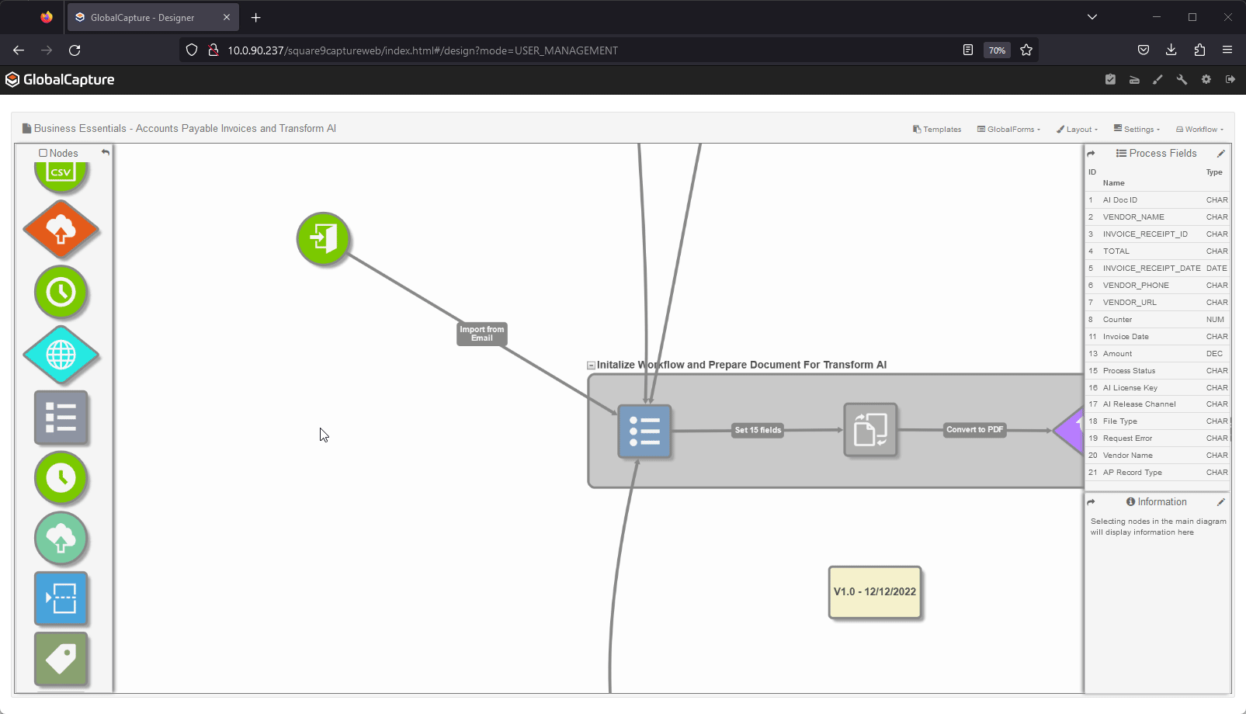
Task: Click the validation clipboard icon
Action: (1110, 79)
